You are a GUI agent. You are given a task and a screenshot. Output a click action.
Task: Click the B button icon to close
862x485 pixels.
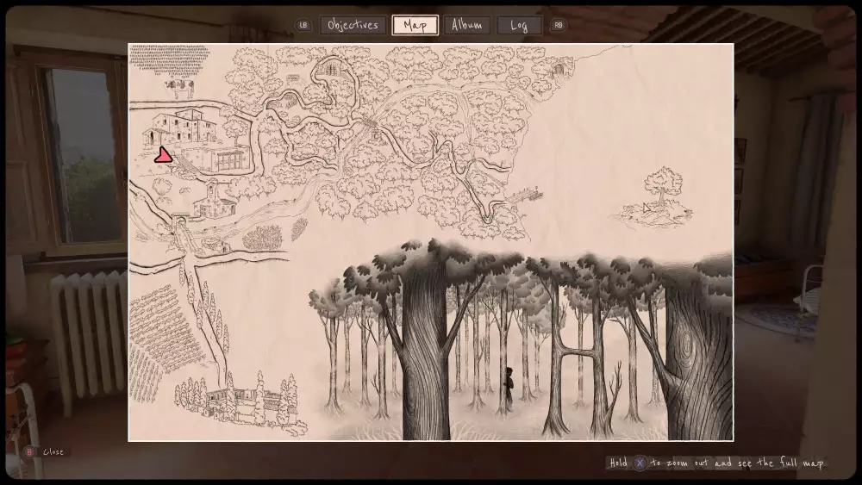point(28,452)
